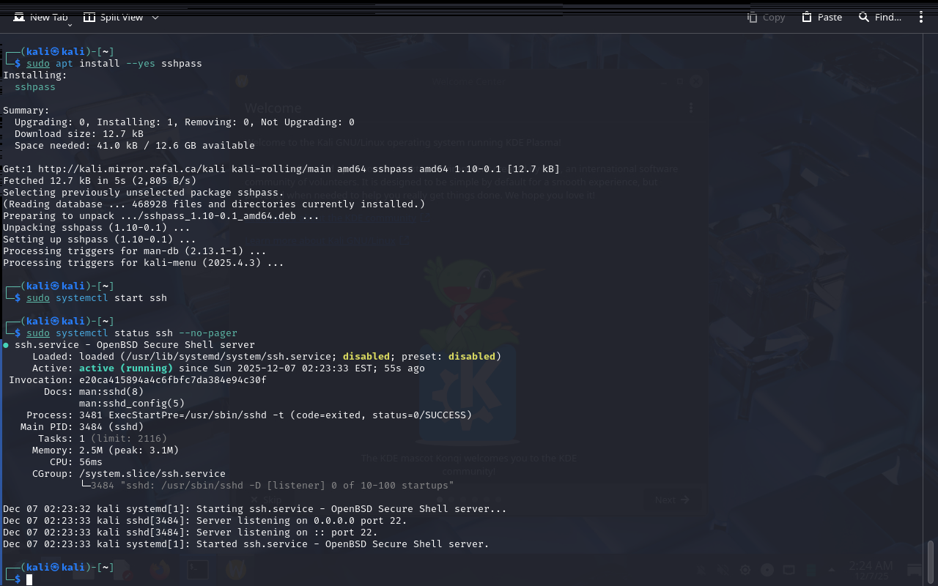Click the 'active (running)' status text
This screenshot has height=586, width=938.
(125, 368)
